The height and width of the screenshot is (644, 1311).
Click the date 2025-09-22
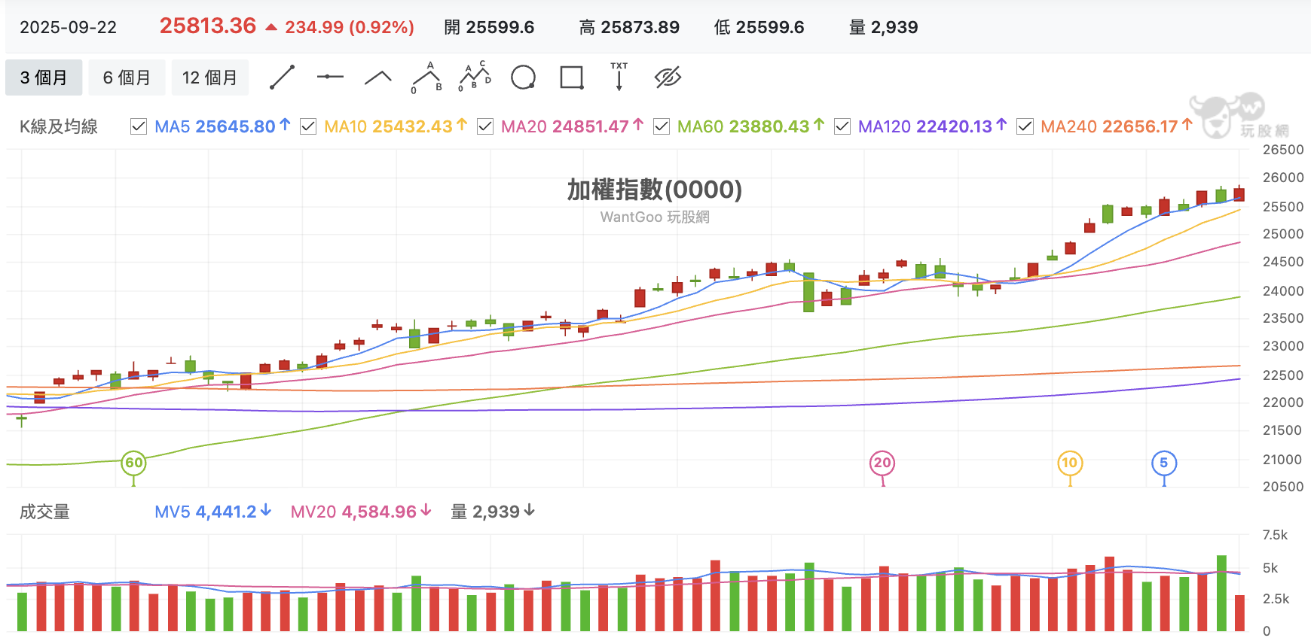(68, 28)
